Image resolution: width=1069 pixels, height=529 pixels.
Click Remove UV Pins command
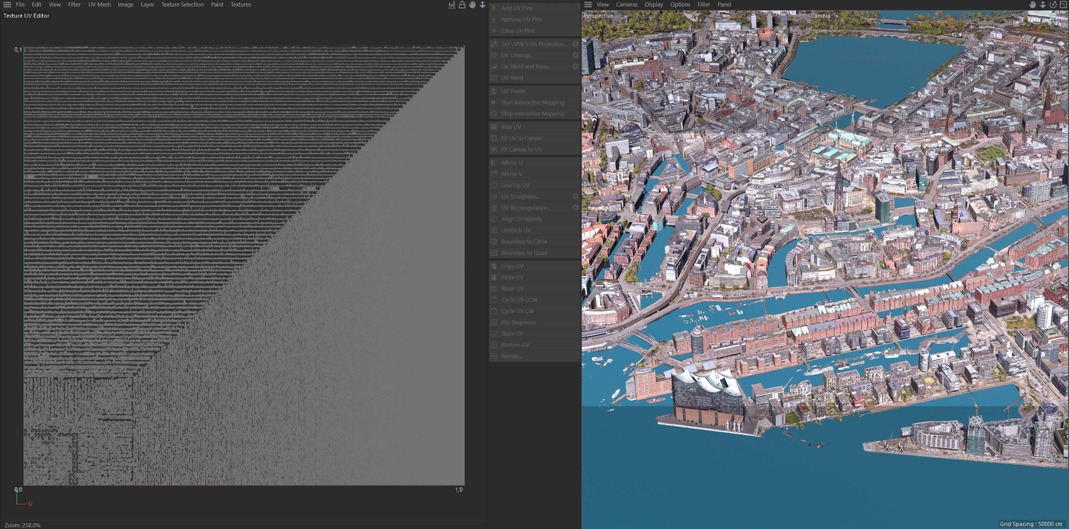(535, 19)
